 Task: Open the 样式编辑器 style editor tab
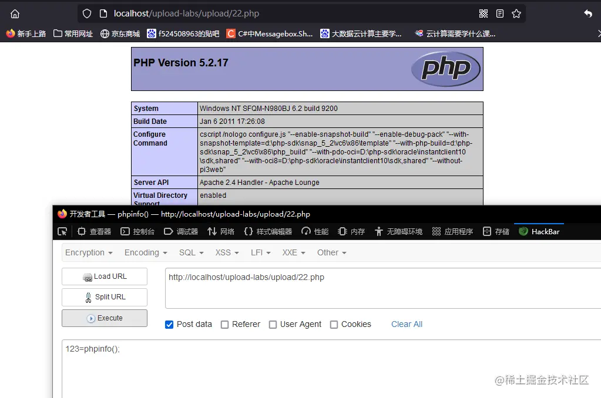(x=268, y=232)
